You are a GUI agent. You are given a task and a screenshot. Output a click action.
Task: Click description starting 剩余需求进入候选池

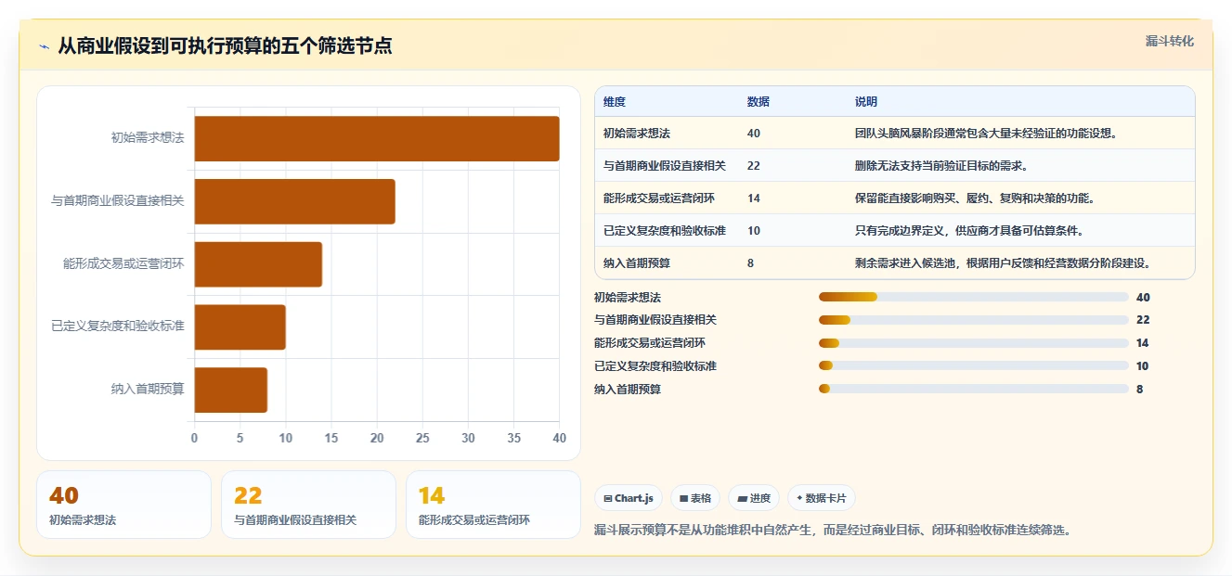[x=1004, y=263]
